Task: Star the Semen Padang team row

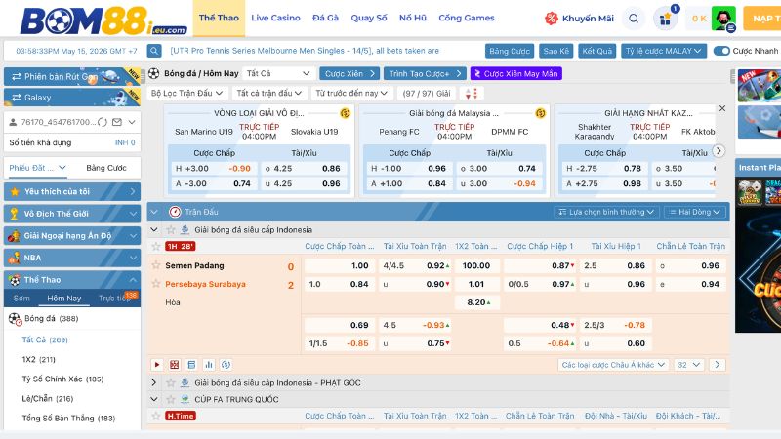Action: 156,265
